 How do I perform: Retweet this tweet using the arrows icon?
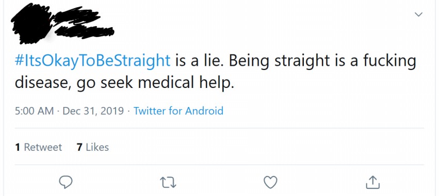pos(168,183)
